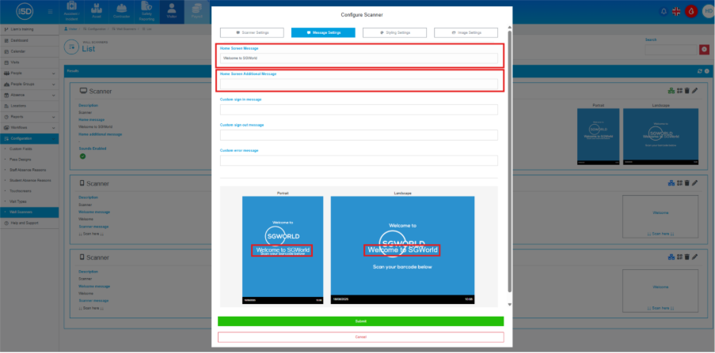Image resolution: width=715 pixels, height=353 pixels.
Task: Open the notifications bell icon
Action: tap(662, 12)
